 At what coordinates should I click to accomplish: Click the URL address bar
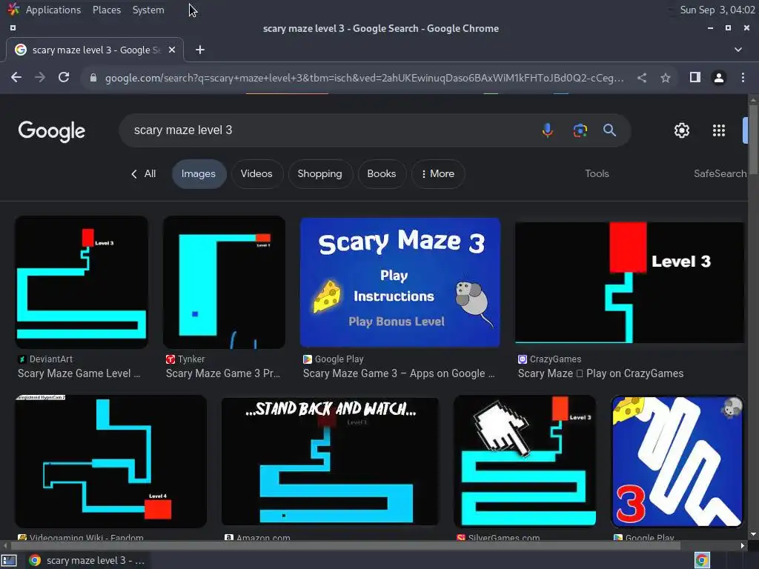tap(364, 78)
